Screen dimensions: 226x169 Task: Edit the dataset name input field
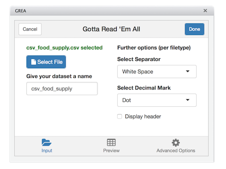(62, 89)
